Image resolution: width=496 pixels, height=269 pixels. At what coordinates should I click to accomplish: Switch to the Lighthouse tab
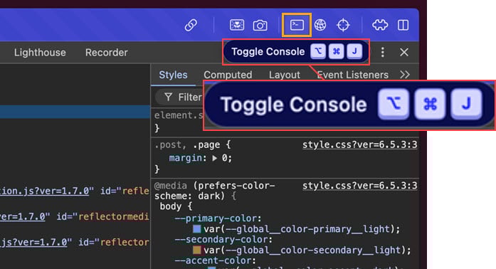tap(40, 53)
